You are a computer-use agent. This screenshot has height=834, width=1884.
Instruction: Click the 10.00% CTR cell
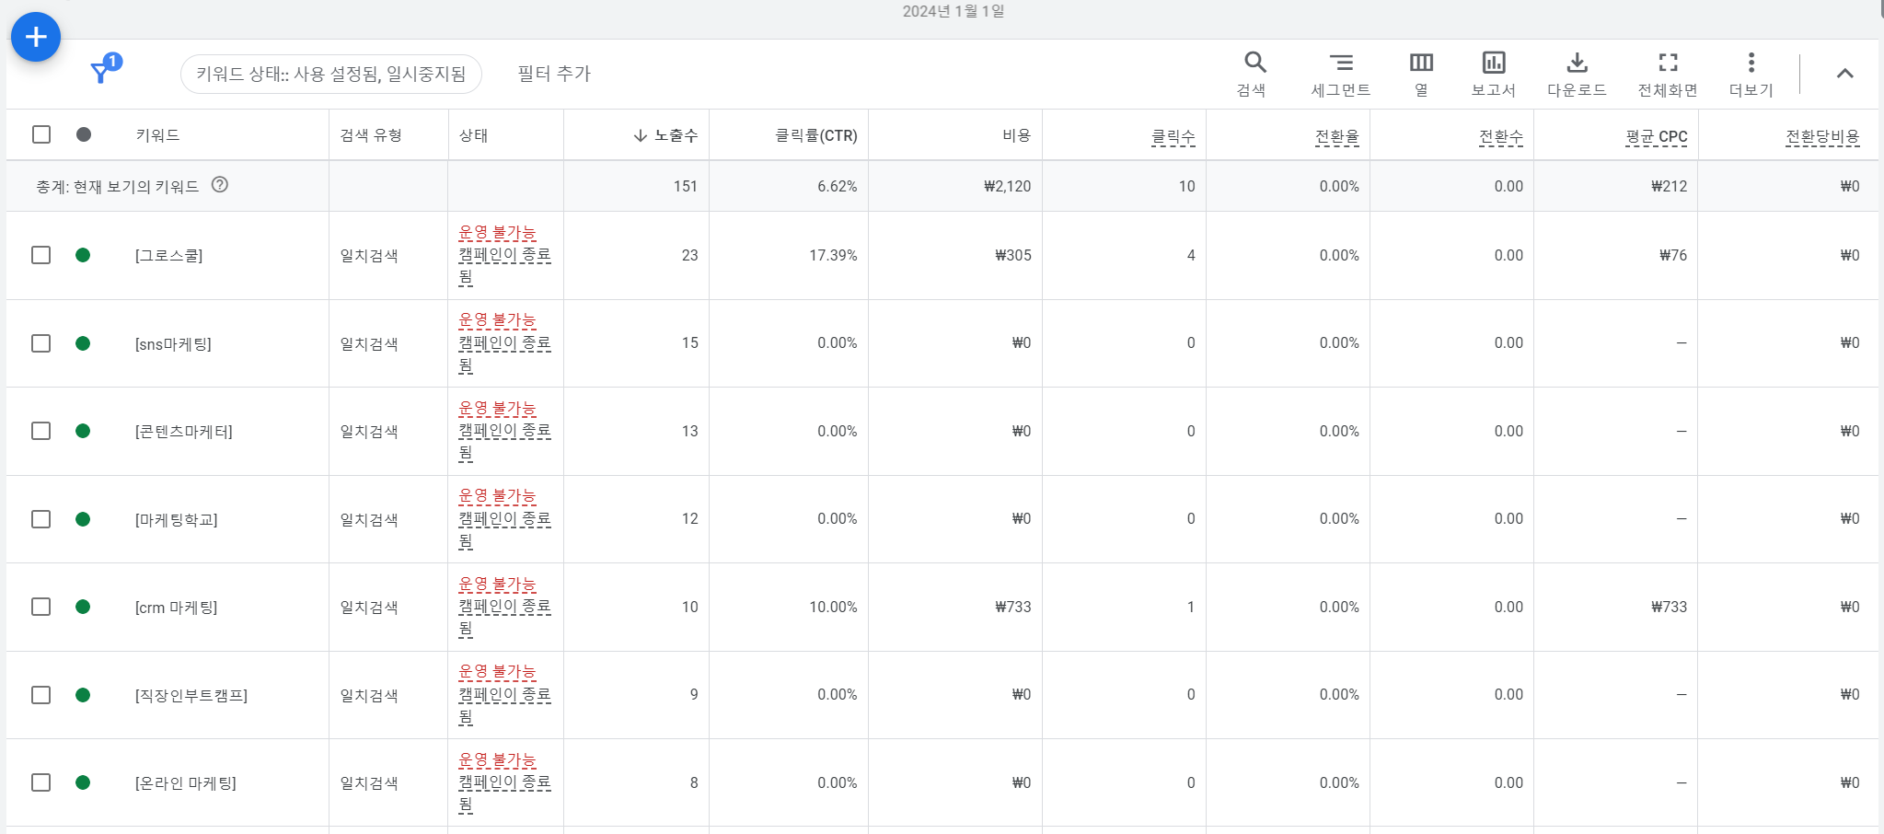coord(833,607)
